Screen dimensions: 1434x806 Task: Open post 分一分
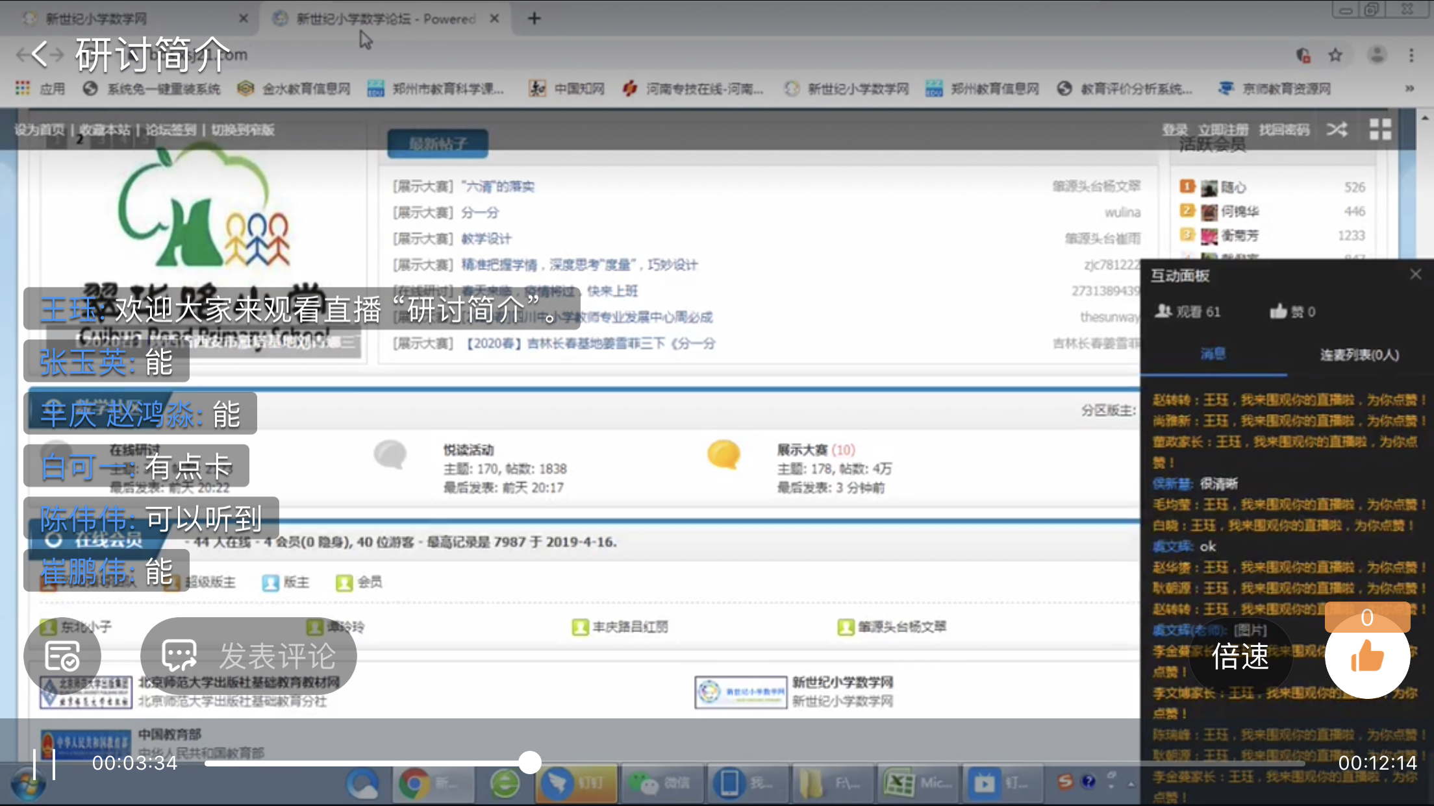tap(479, 213)
